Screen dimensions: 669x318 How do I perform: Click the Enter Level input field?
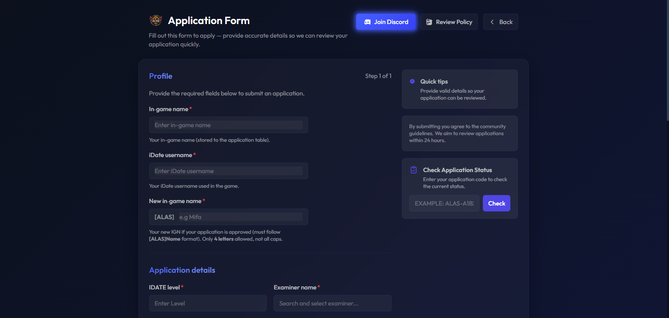[x=208, y=303]
